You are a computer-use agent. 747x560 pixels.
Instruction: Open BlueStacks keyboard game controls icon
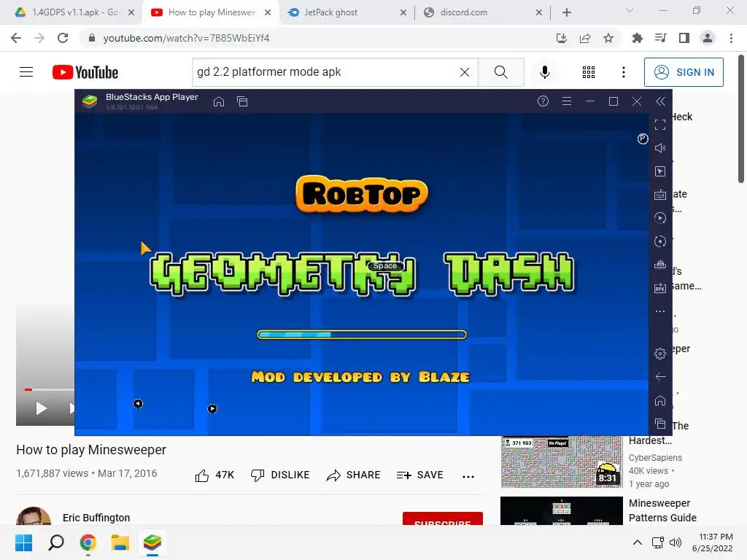[660, 195]
